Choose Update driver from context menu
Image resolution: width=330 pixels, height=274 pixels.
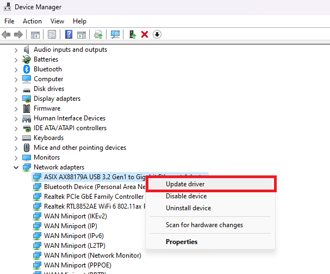click(185, 184)
